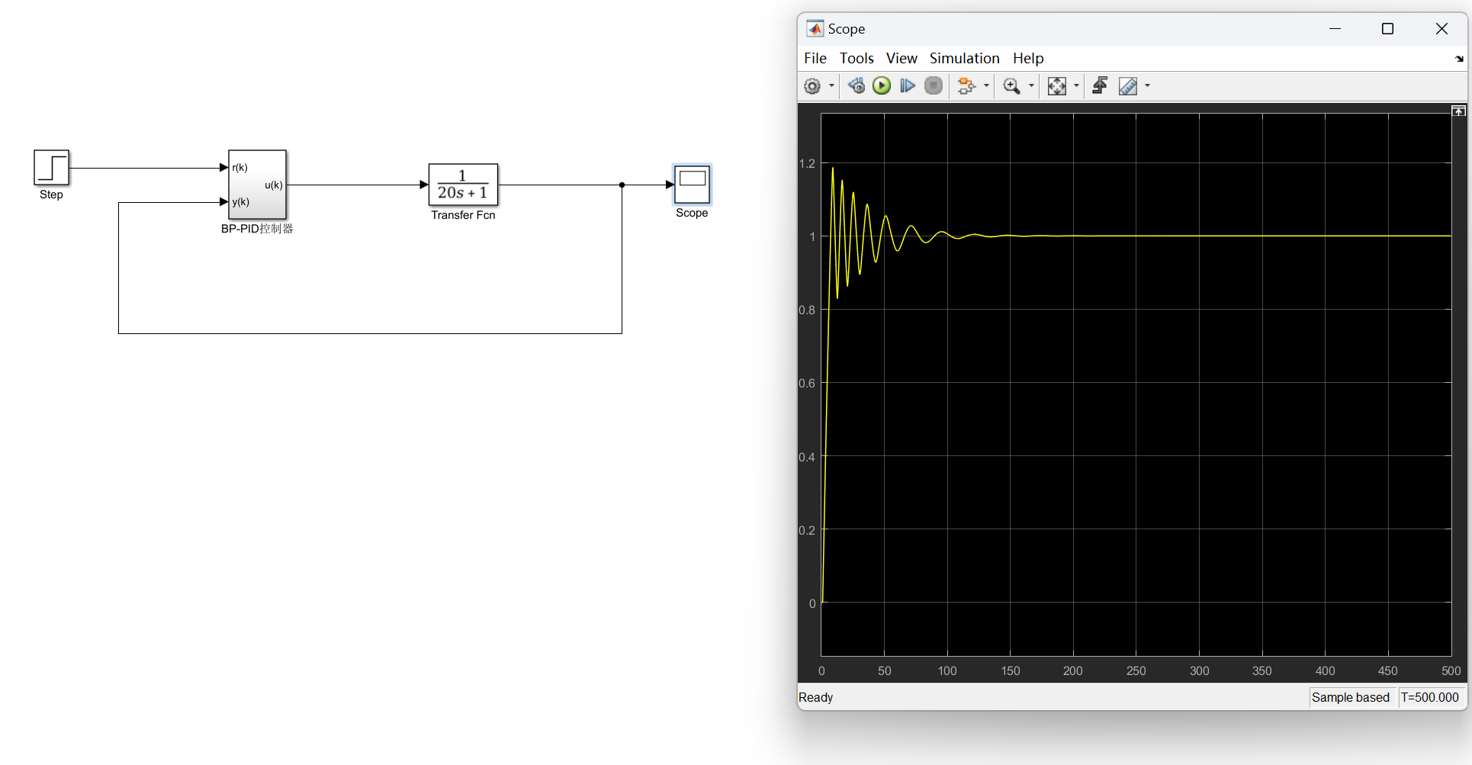Select the Zoom magnifier tool
Viewport: 1472px width, 765px height.
pyautogui.click(x=1011, y=86)
